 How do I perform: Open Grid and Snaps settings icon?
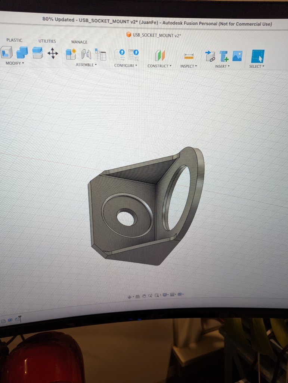click(172, 295)
